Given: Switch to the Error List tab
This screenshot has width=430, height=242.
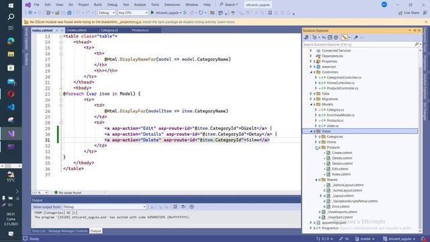Looking at the screenshot, I should (39, 231).
